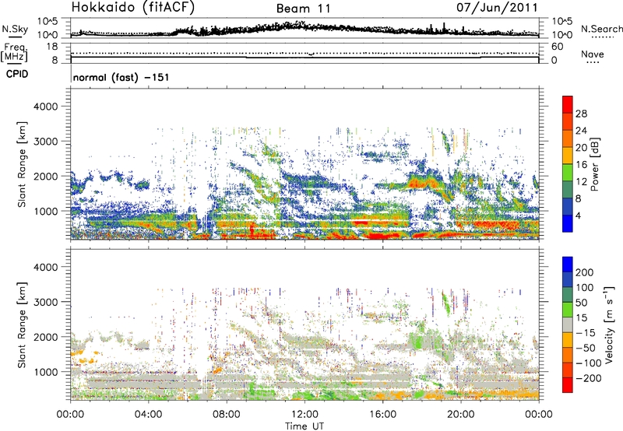Click the "16" label on the power color bar
Viewport: 623px width, 431px height.
pyautogui.click(x=581, y=165)
